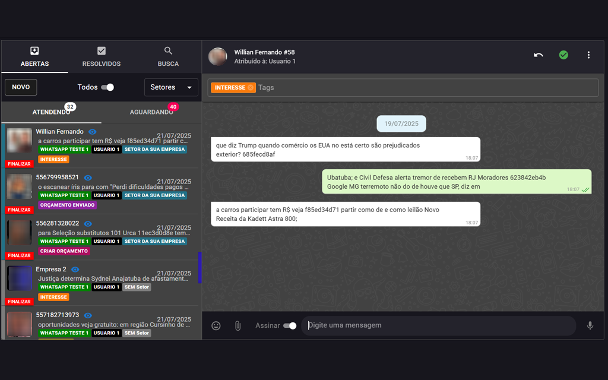Click the 19/07/2025 date chip
Screen dimensions: 608x380
[x=401, y=123]
